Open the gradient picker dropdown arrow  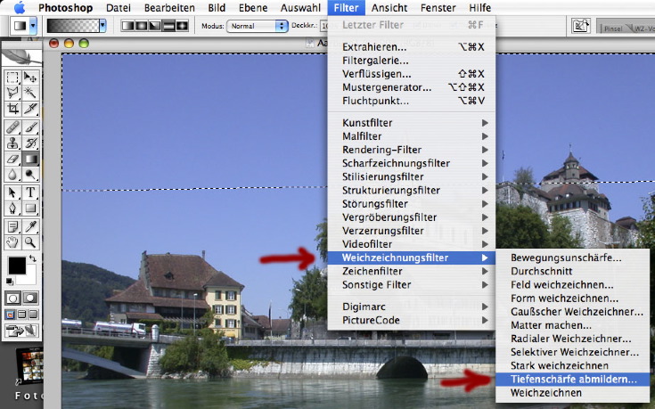tap(102, 26)
